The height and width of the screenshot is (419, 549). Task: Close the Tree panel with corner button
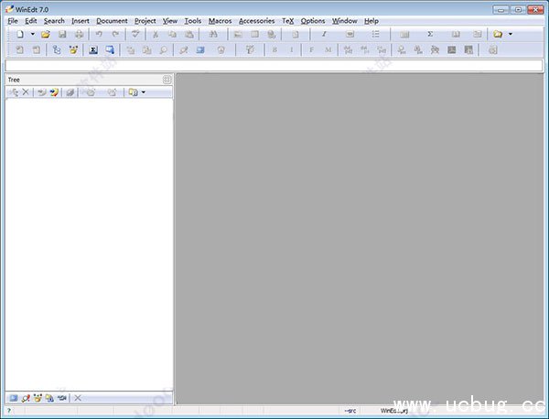167,80
